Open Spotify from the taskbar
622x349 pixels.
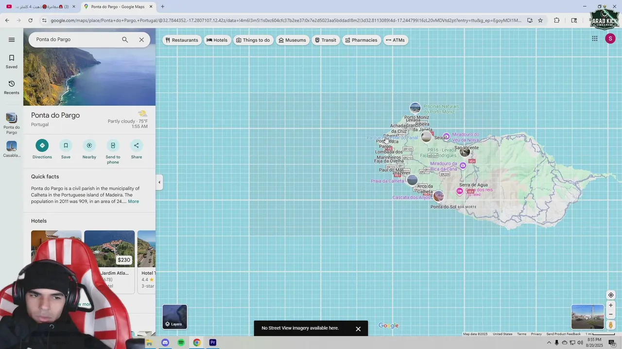(x=181, y=343)
